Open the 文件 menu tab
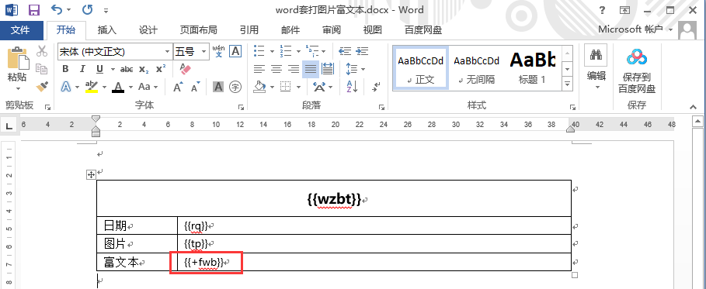 click(x=20, y=30)
